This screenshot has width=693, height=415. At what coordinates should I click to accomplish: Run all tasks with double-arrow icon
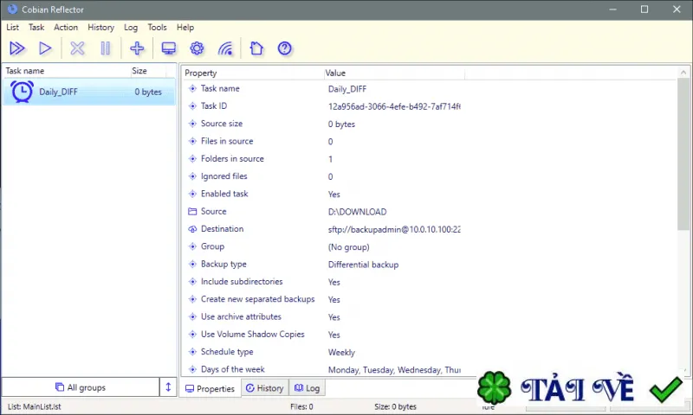[x=17, y=48]
